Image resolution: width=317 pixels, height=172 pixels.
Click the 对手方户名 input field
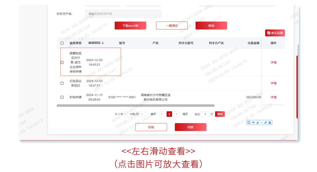pyautogui.click(x=123, y=14)
